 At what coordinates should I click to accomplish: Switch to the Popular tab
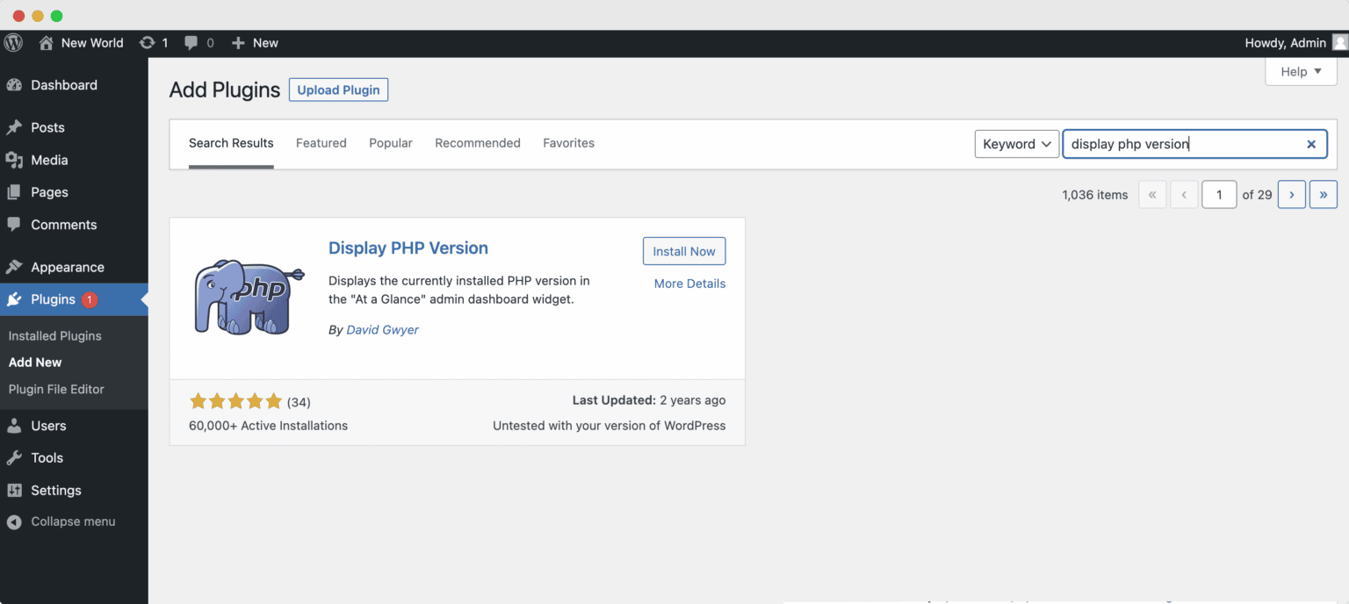390,143
